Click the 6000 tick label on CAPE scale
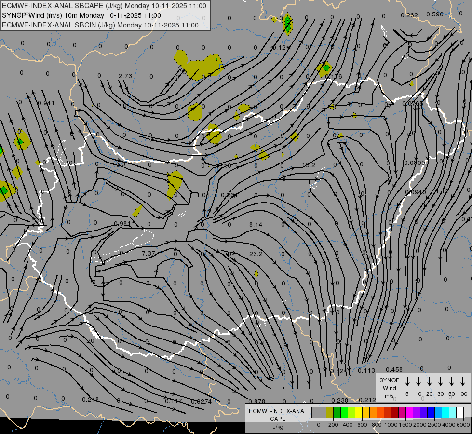472x434 pixels. 463,425
